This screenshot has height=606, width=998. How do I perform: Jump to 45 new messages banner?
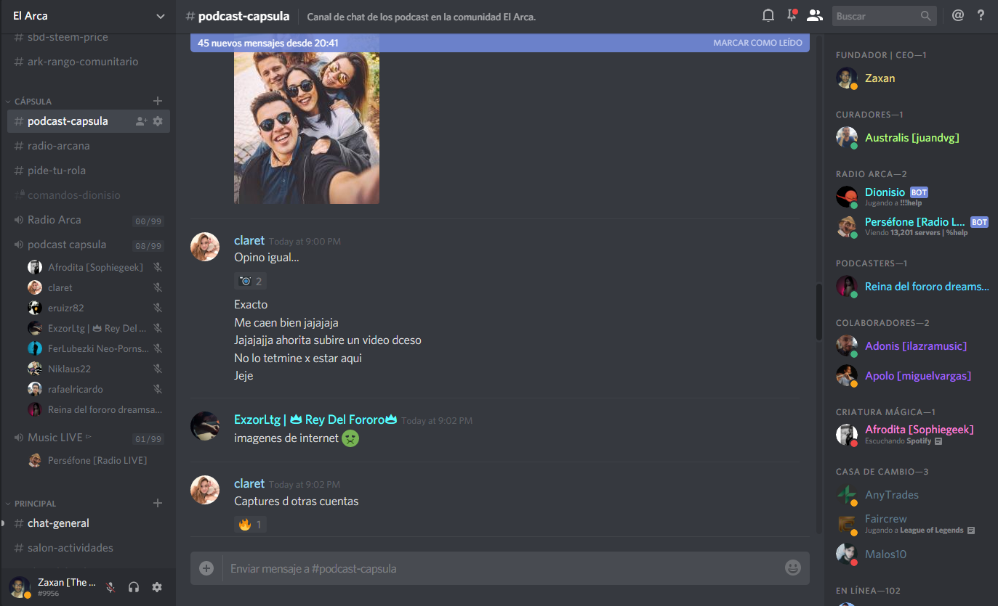[500, 43]
